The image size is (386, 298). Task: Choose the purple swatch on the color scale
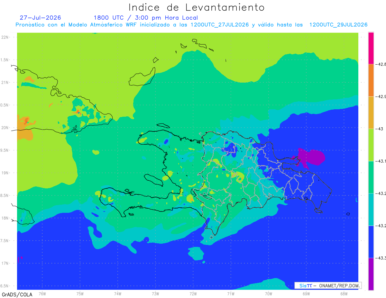point(371,274)
